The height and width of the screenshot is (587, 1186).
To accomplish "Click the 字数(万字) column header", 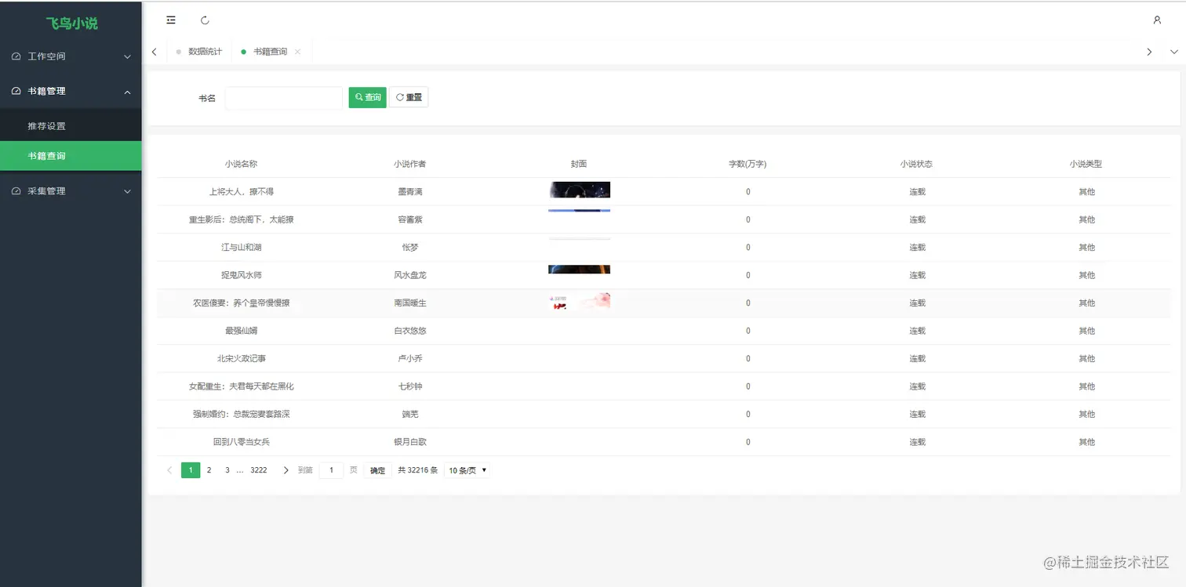I will click(748, 164).
